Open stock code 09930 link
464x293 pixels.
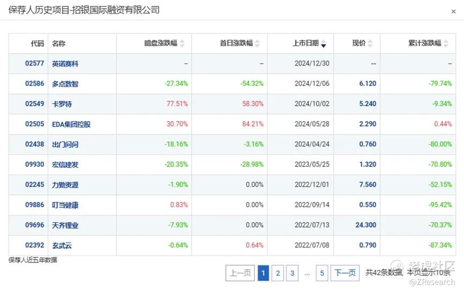pos(34,164)
